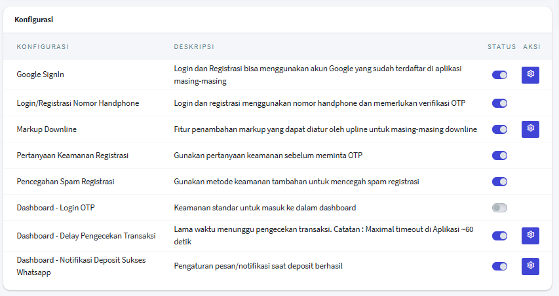Open settings gear for Google SignIn
Screen dimensions: 559x296
point(530,75)
